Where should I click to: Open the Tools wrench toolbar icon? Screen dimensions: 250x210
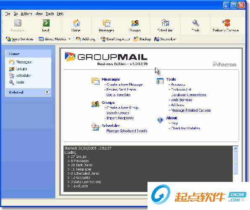(x=195, y=23)
